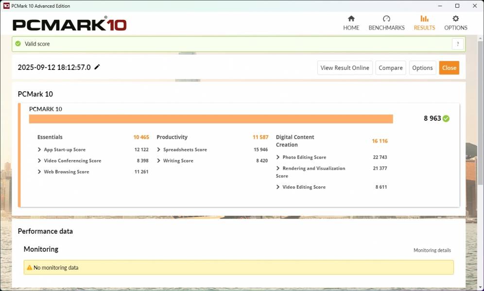Expand the Photo Editing Score row
The width and height of the screenshot is (484, 291).
[278, 157]
